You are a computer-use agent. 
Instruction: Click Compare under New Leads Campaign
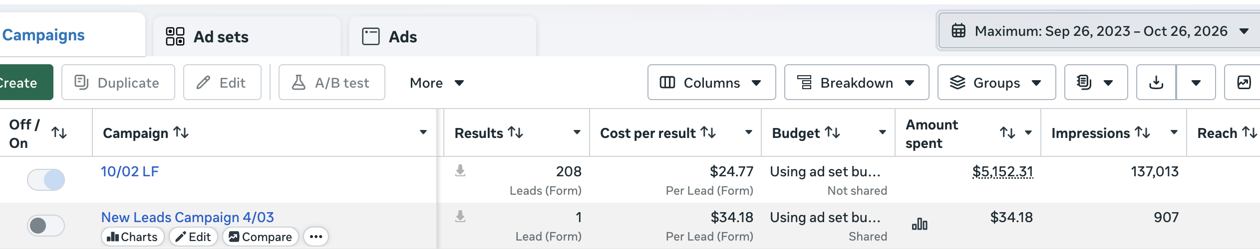pos(261,237)
